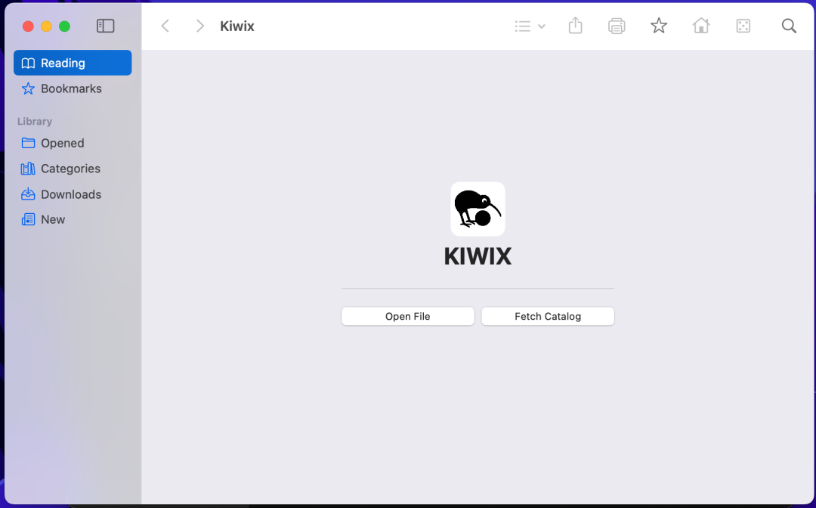
Task: Click the Fetch Catalog button
Action: pos(547,316)
